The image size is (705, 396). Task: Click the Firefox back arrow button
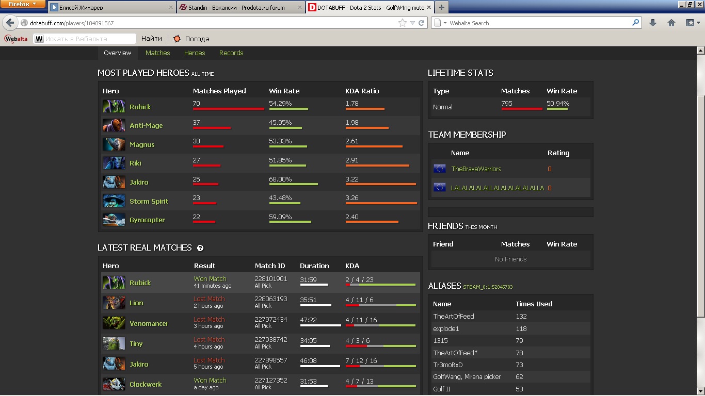coord(10,23)
